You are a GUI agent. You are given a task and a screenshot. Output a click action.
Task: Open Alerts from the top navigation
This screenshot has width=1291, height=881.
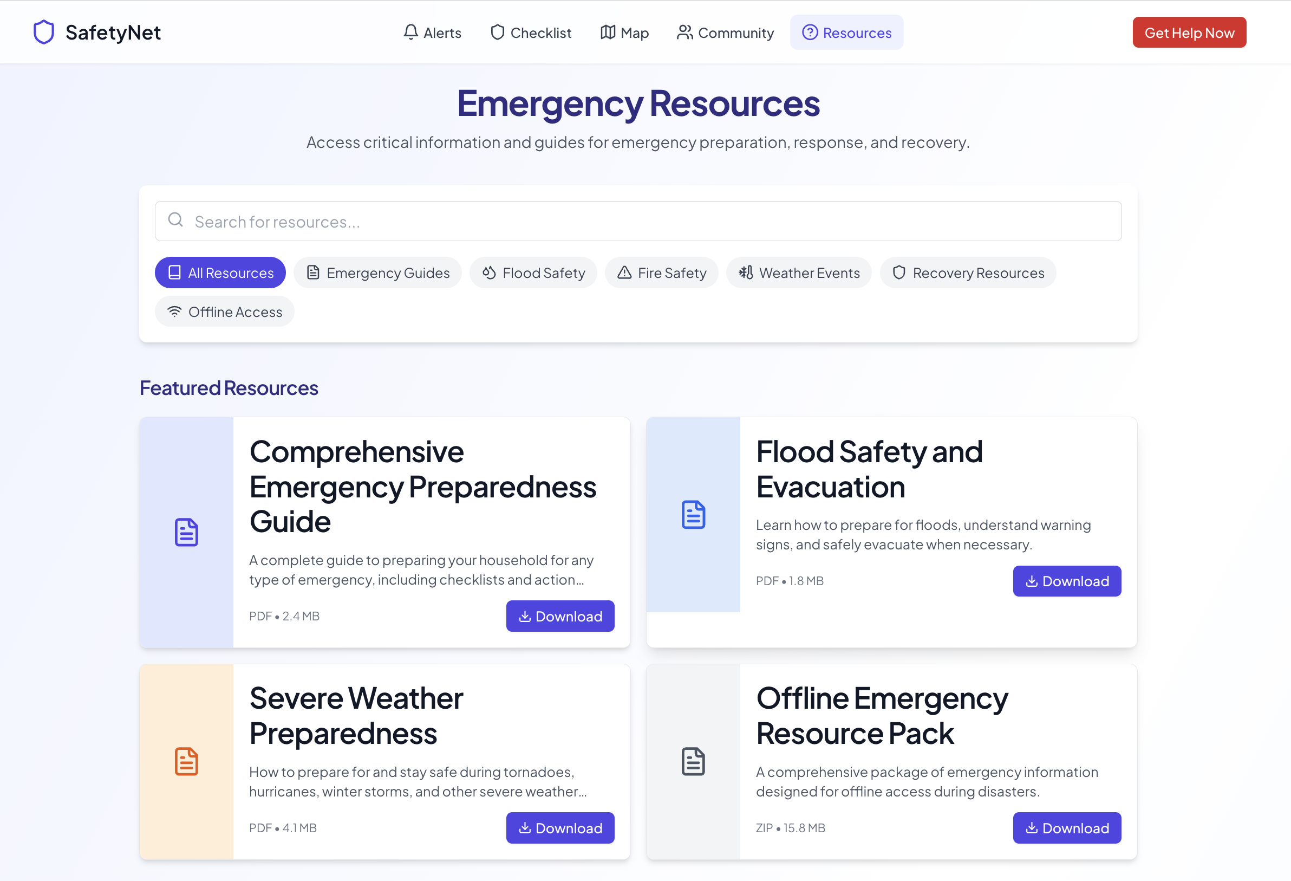click(x=432, y=33)
